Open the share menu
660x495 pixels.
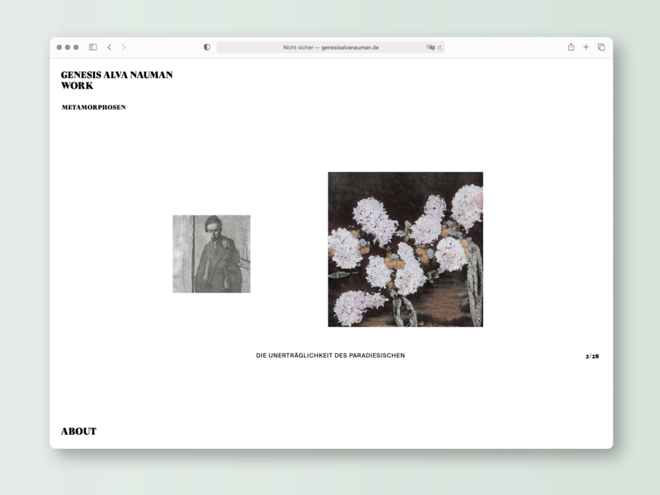[x=571, y=47]
